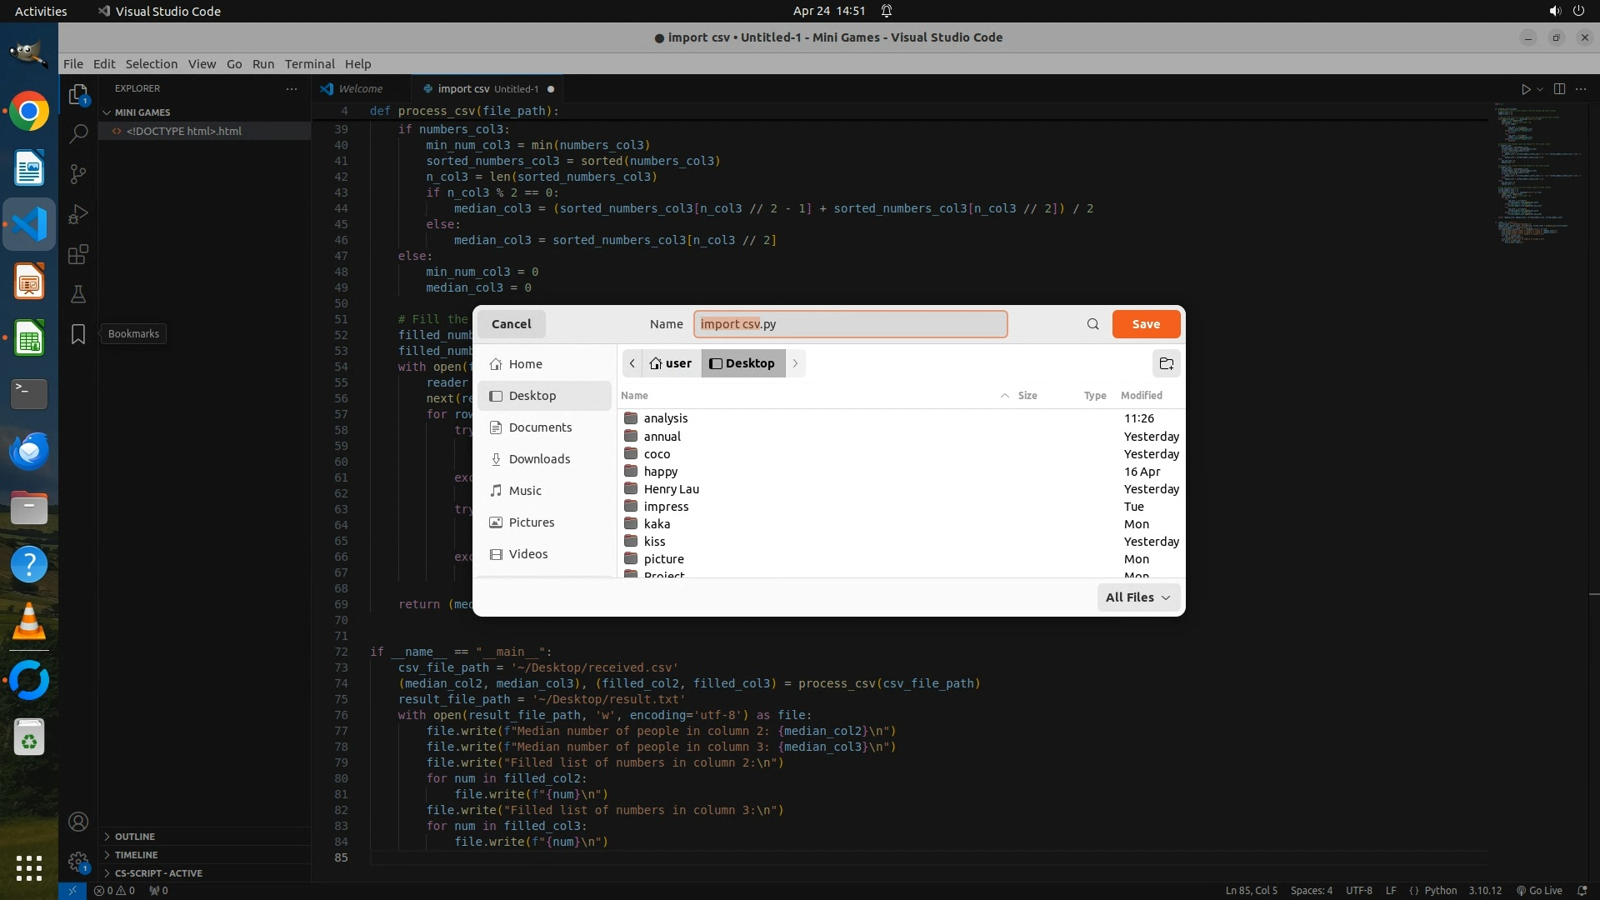
Task: Click the Split Editor Right icon
Action: [1559, 89]
